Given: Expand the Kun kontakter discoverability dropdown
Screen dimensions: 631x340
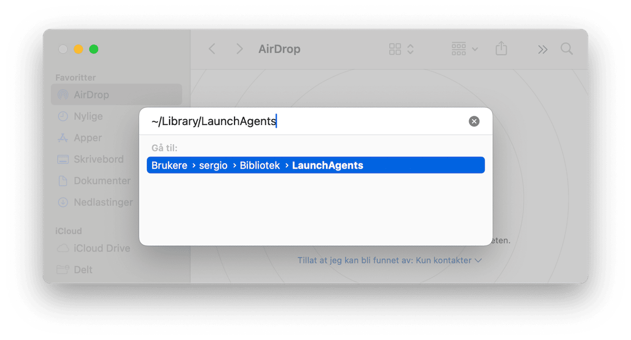Looking at the screenshot, I should (x=390, y=260).
